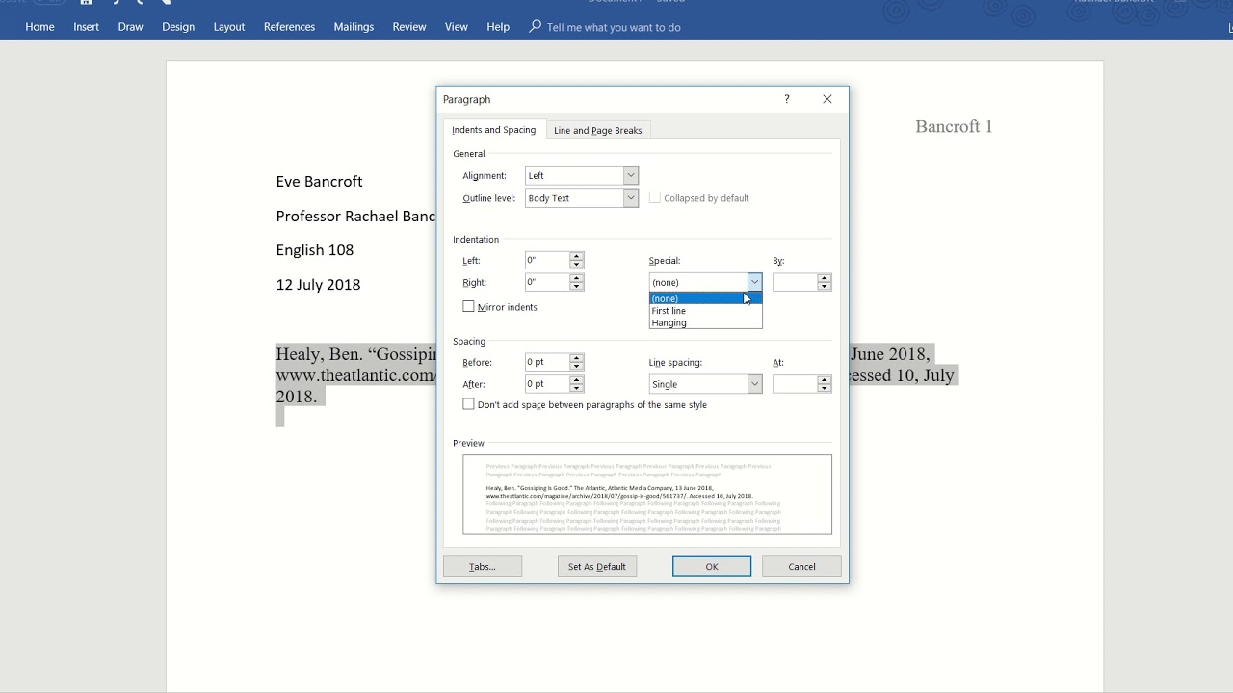Open the Review ribbon tab
The image size is (1233, 693).
pos(409,27)
